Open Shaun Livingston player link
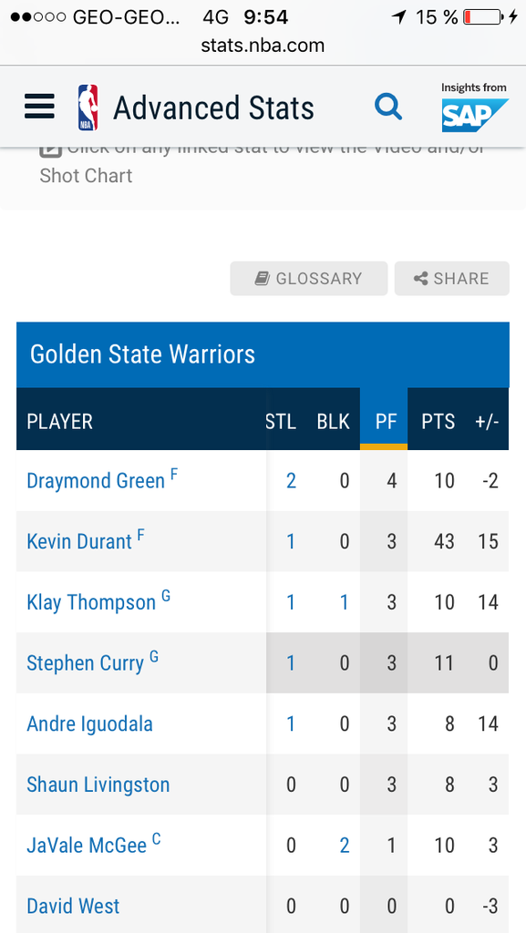The width and height of the screenshot is (526, 933). 98,784
